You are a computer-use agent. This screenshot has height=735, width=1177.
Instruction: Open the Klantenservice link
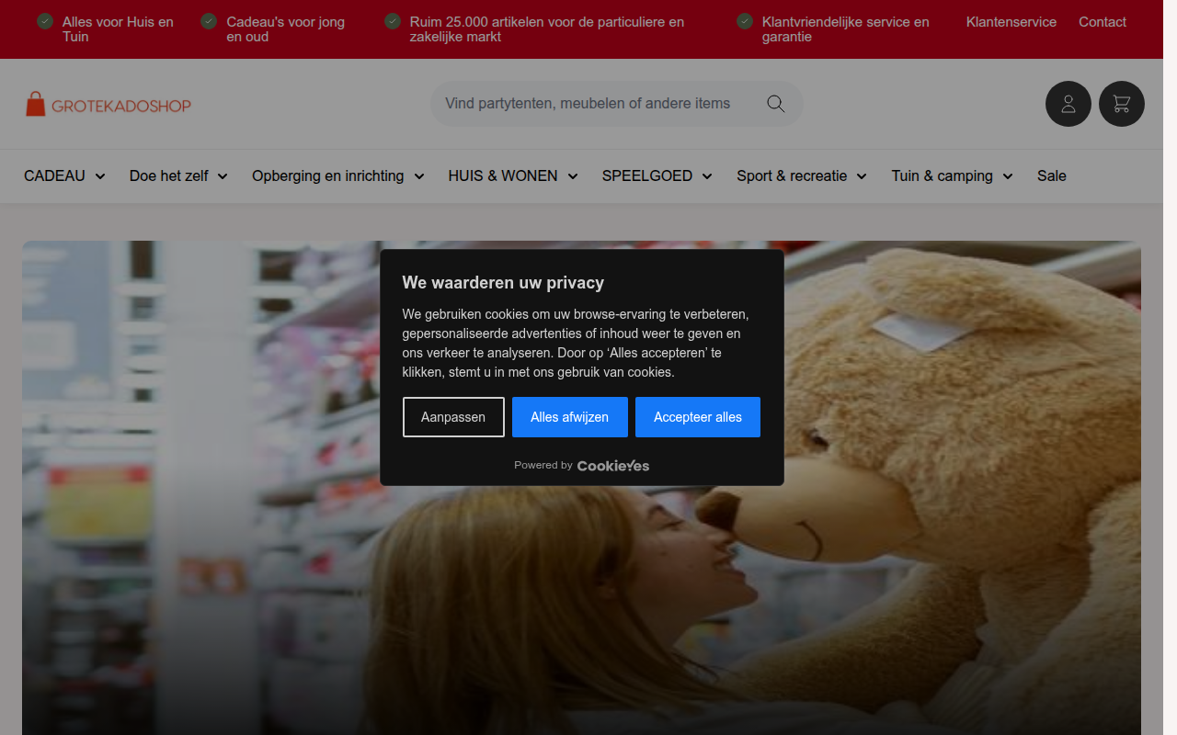(1011, 22)
